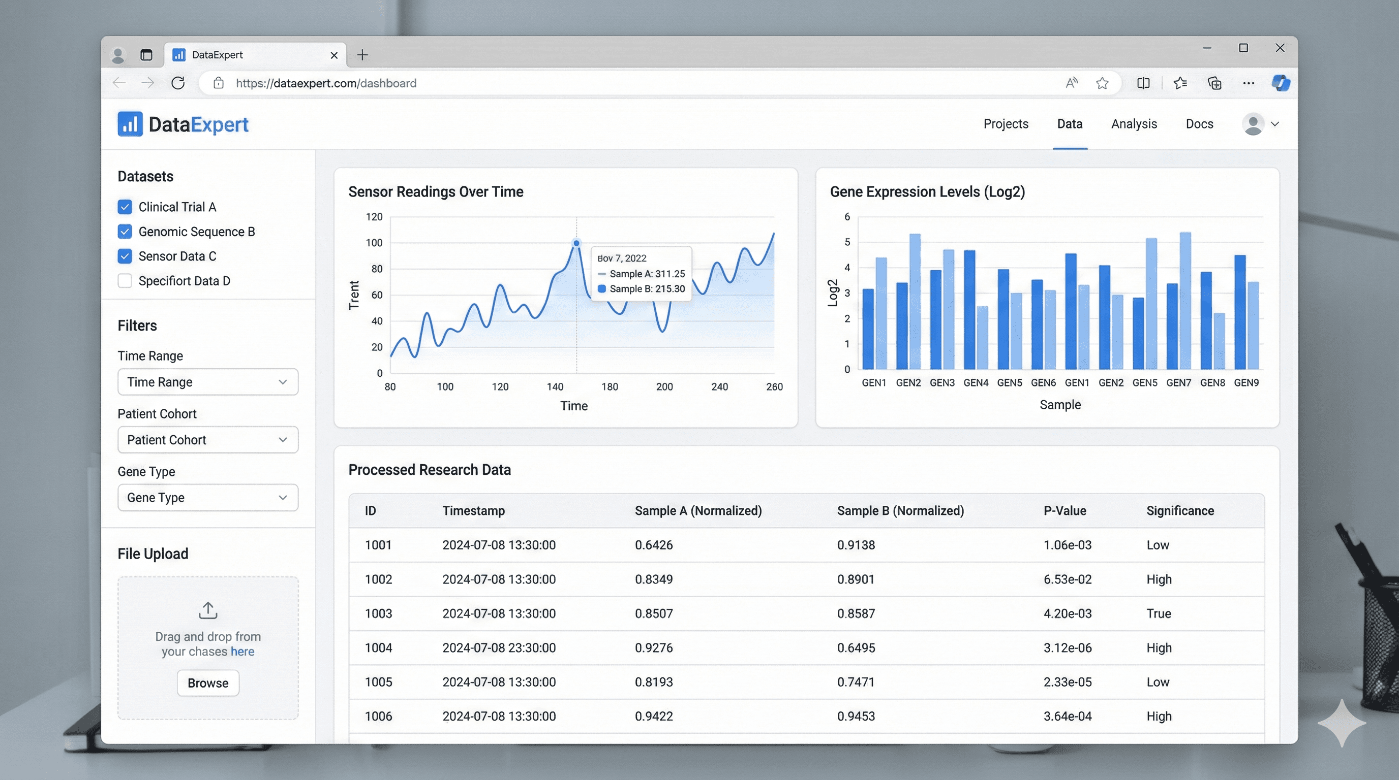
Task: Select the highlighted peak marker on sensor chart
Action: pyautogui.click(x=575, y=243)
